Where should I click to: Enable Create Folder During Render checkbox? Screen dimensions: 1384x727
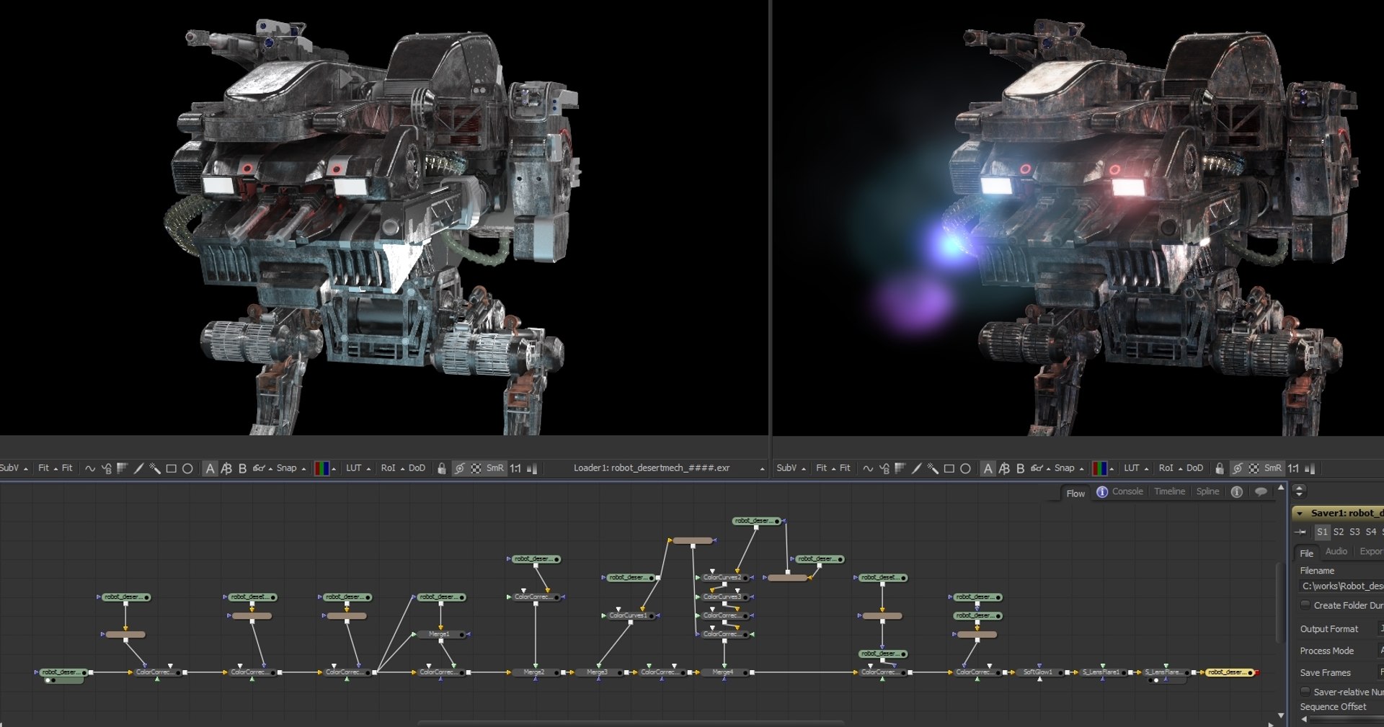(1305, 605)
